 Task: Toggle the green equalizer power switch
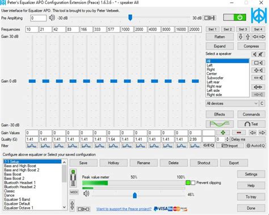point(235,18)
